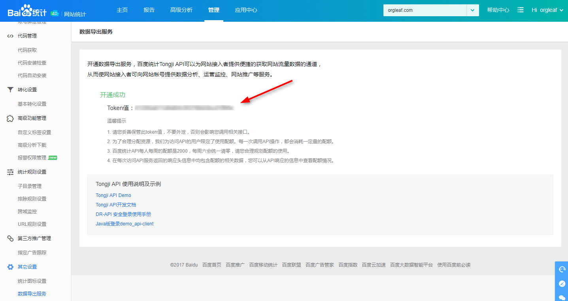Open the 报告 tab

[x=149, y=10]
